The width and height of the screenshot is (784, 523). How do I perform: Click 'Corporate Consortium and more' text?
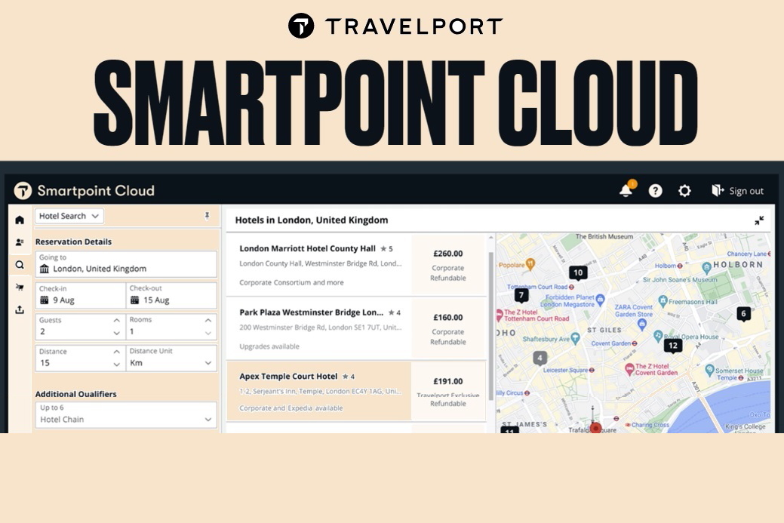[x=291, y=282]
